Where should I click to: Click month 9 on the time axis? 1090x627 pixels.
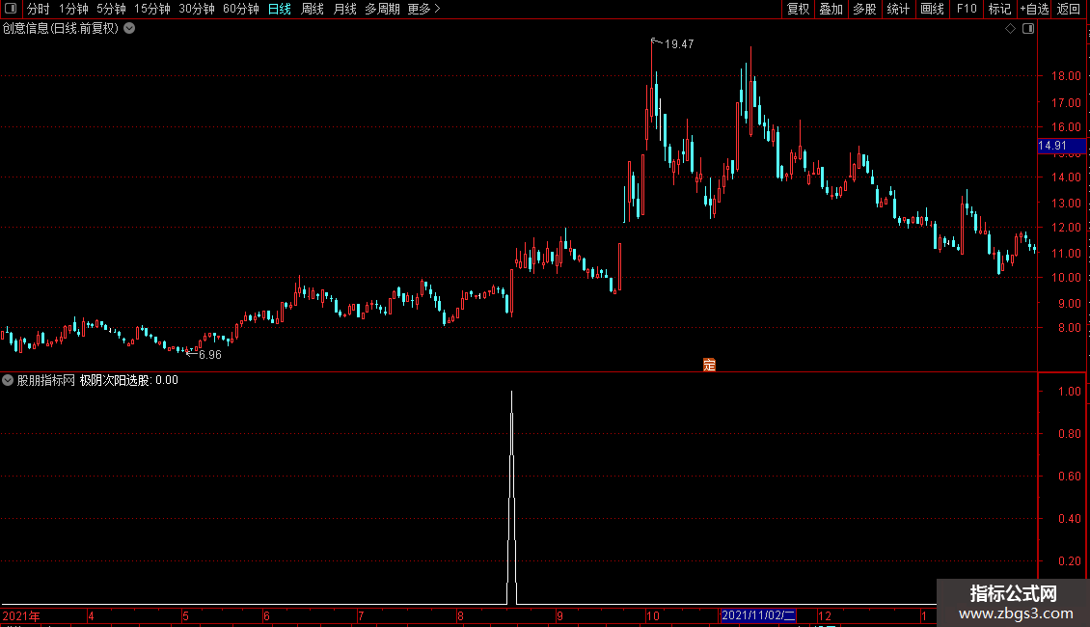coord(559,615)
